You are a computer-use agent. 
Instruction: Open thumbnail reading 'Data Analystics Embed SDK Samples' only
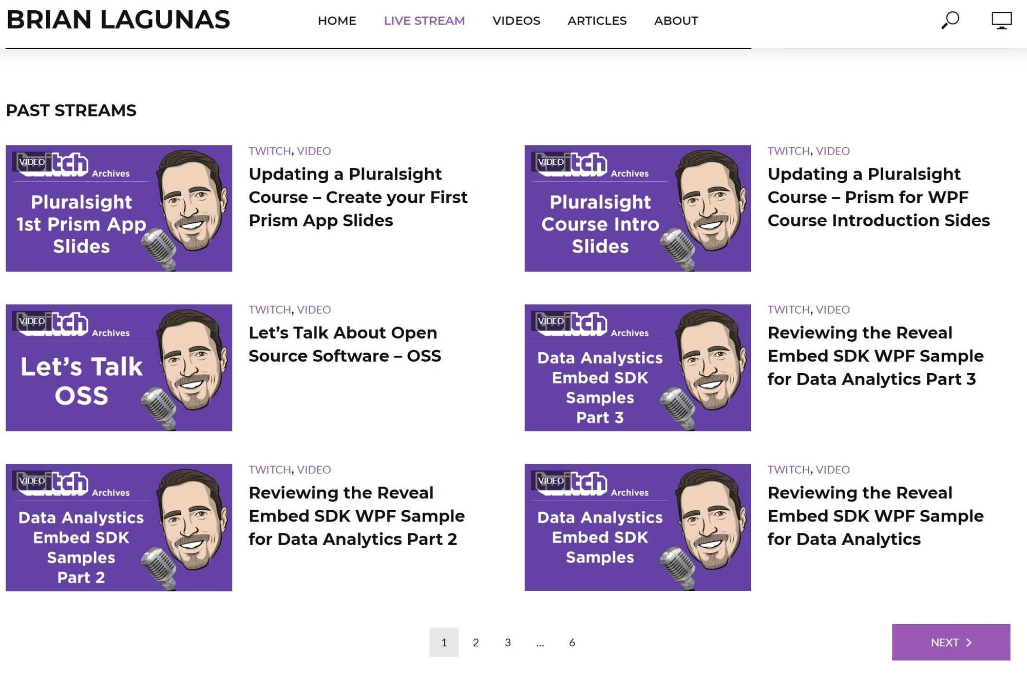[x=637, y=528]
